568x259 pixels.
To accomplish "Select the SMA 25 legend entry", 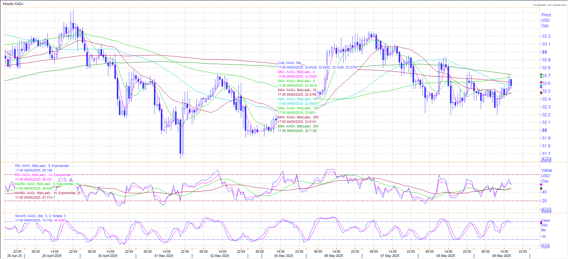I will [x=297, y=90].
